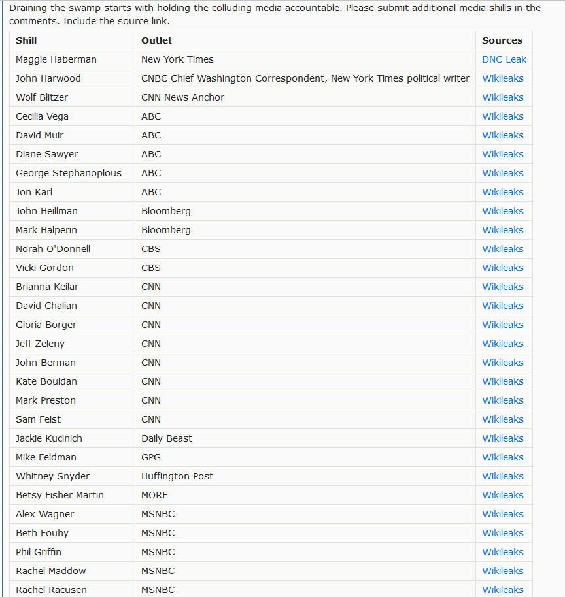Select the CNN News Anchor cell

pos(182,97)
